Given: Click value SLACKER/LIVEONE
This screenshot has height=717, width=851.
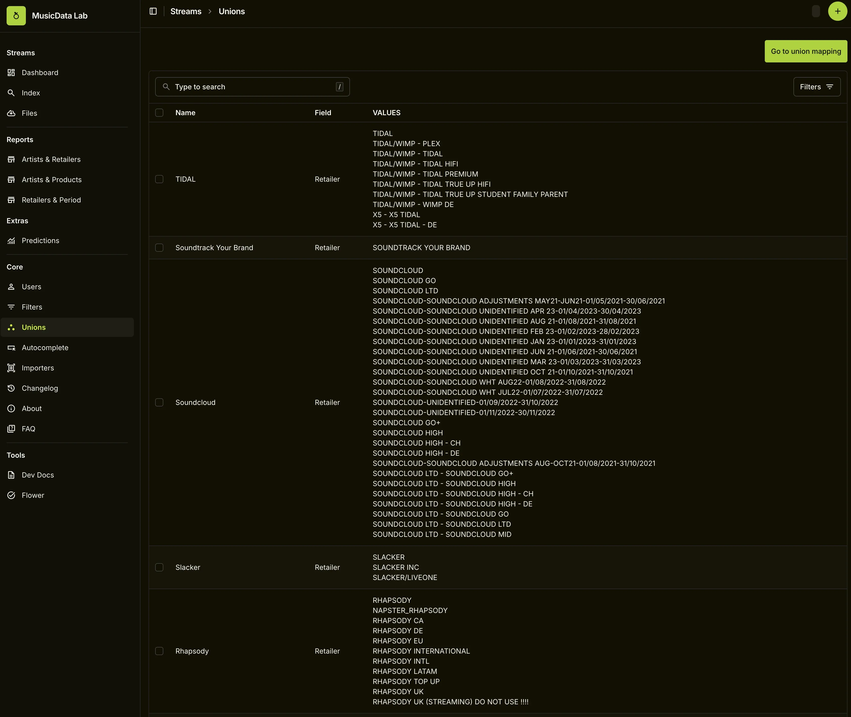Looking at the screenshot, I should click(405, 577).
